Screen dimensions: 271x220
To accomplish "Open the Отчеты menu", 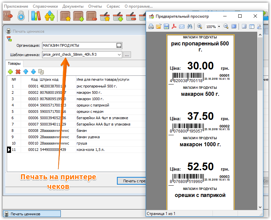I will point(95,6).
